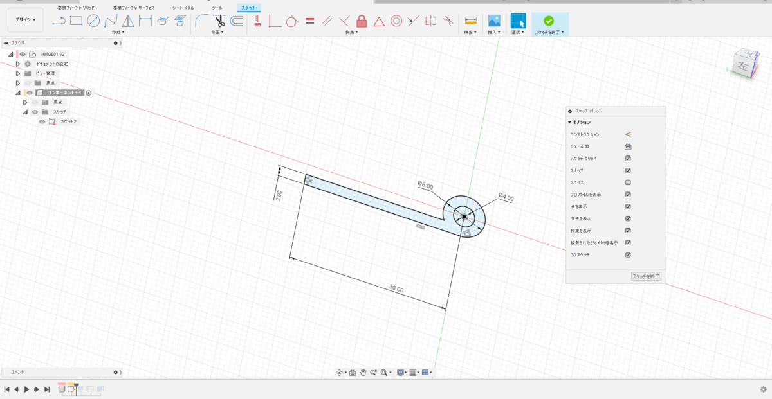Toggle the 3D スケッチ checkbox

(628, 254)
